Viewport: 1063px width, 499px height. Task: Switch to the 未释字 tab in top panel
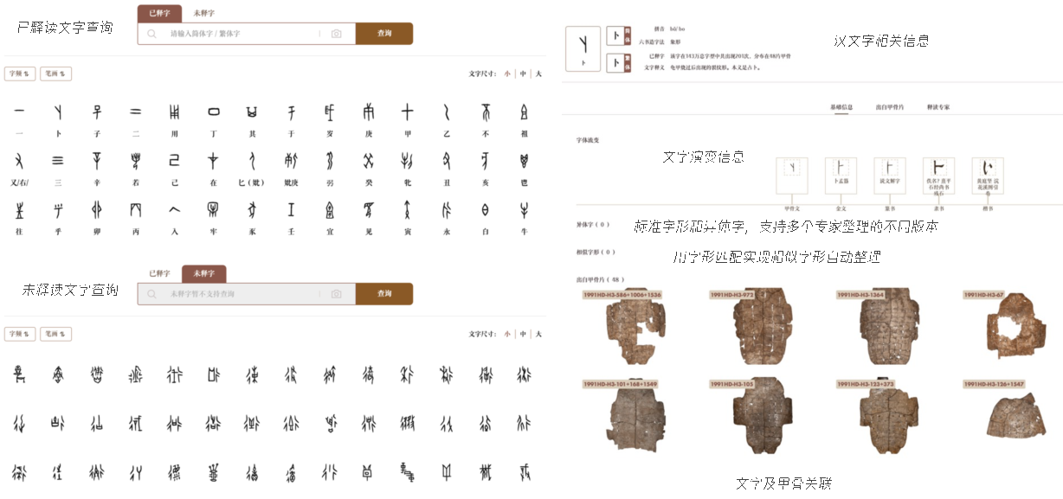pos(204,13)
